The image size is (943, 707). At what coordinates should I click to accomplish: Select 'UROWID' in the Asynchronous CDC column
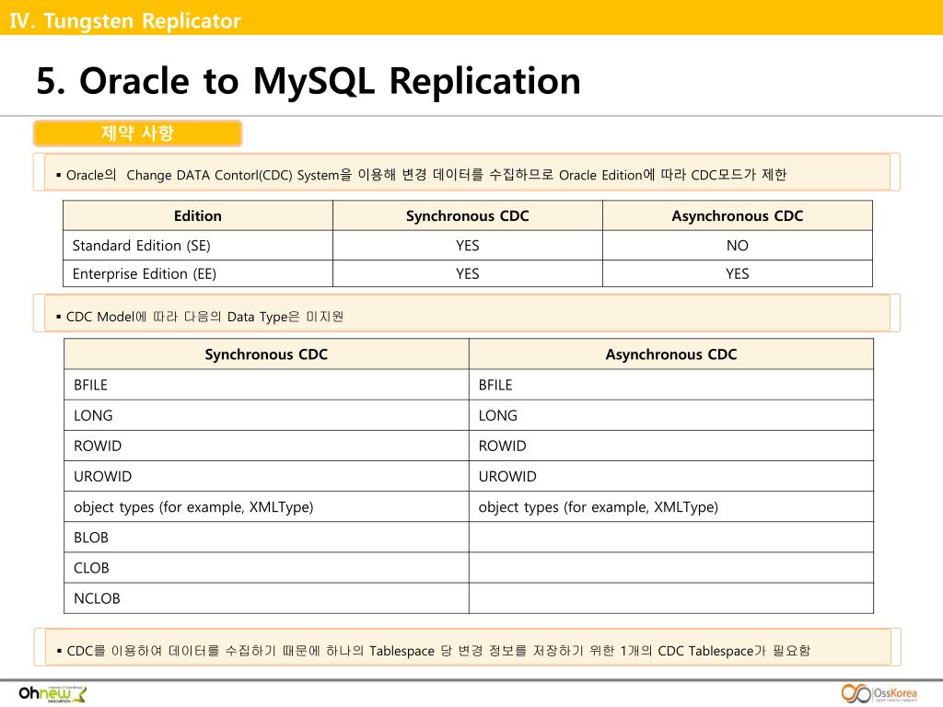click(x=671, y=476)
